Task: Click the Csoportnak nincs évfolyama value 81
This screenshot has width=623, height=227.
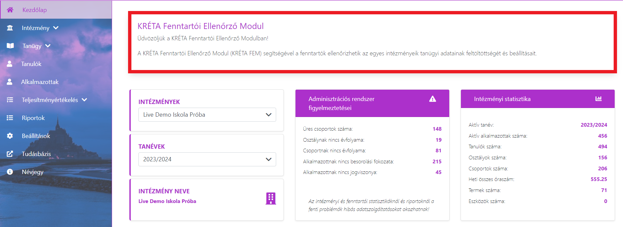Action: [439, 151]
